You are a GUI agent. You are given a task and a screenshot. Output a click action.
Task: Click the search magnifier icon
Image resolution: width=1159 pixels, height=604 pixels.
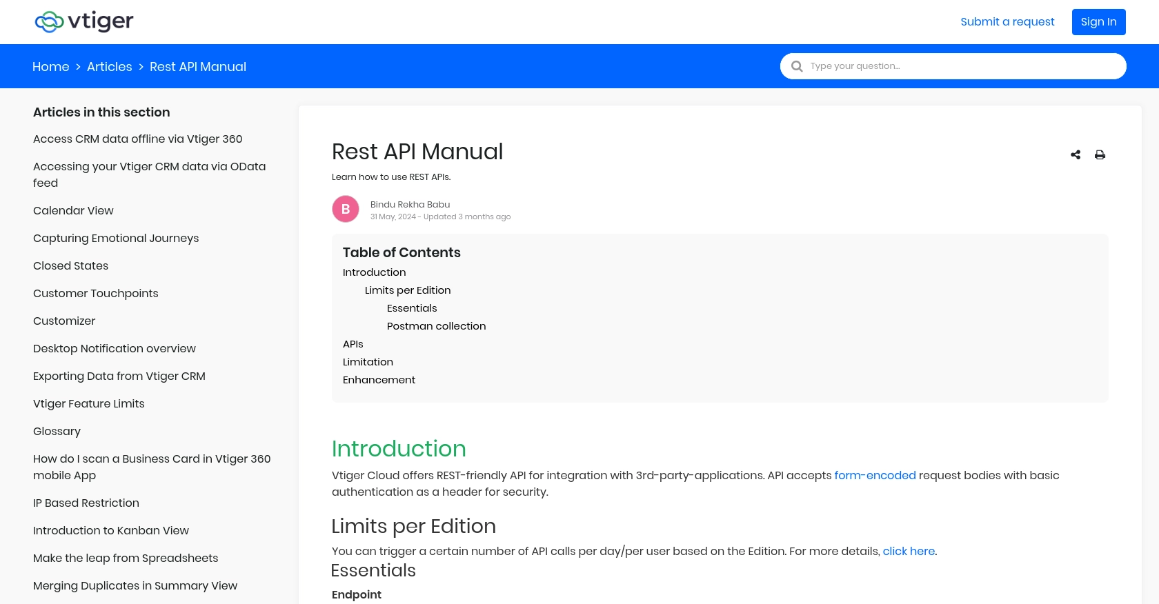tap(797, 66)
